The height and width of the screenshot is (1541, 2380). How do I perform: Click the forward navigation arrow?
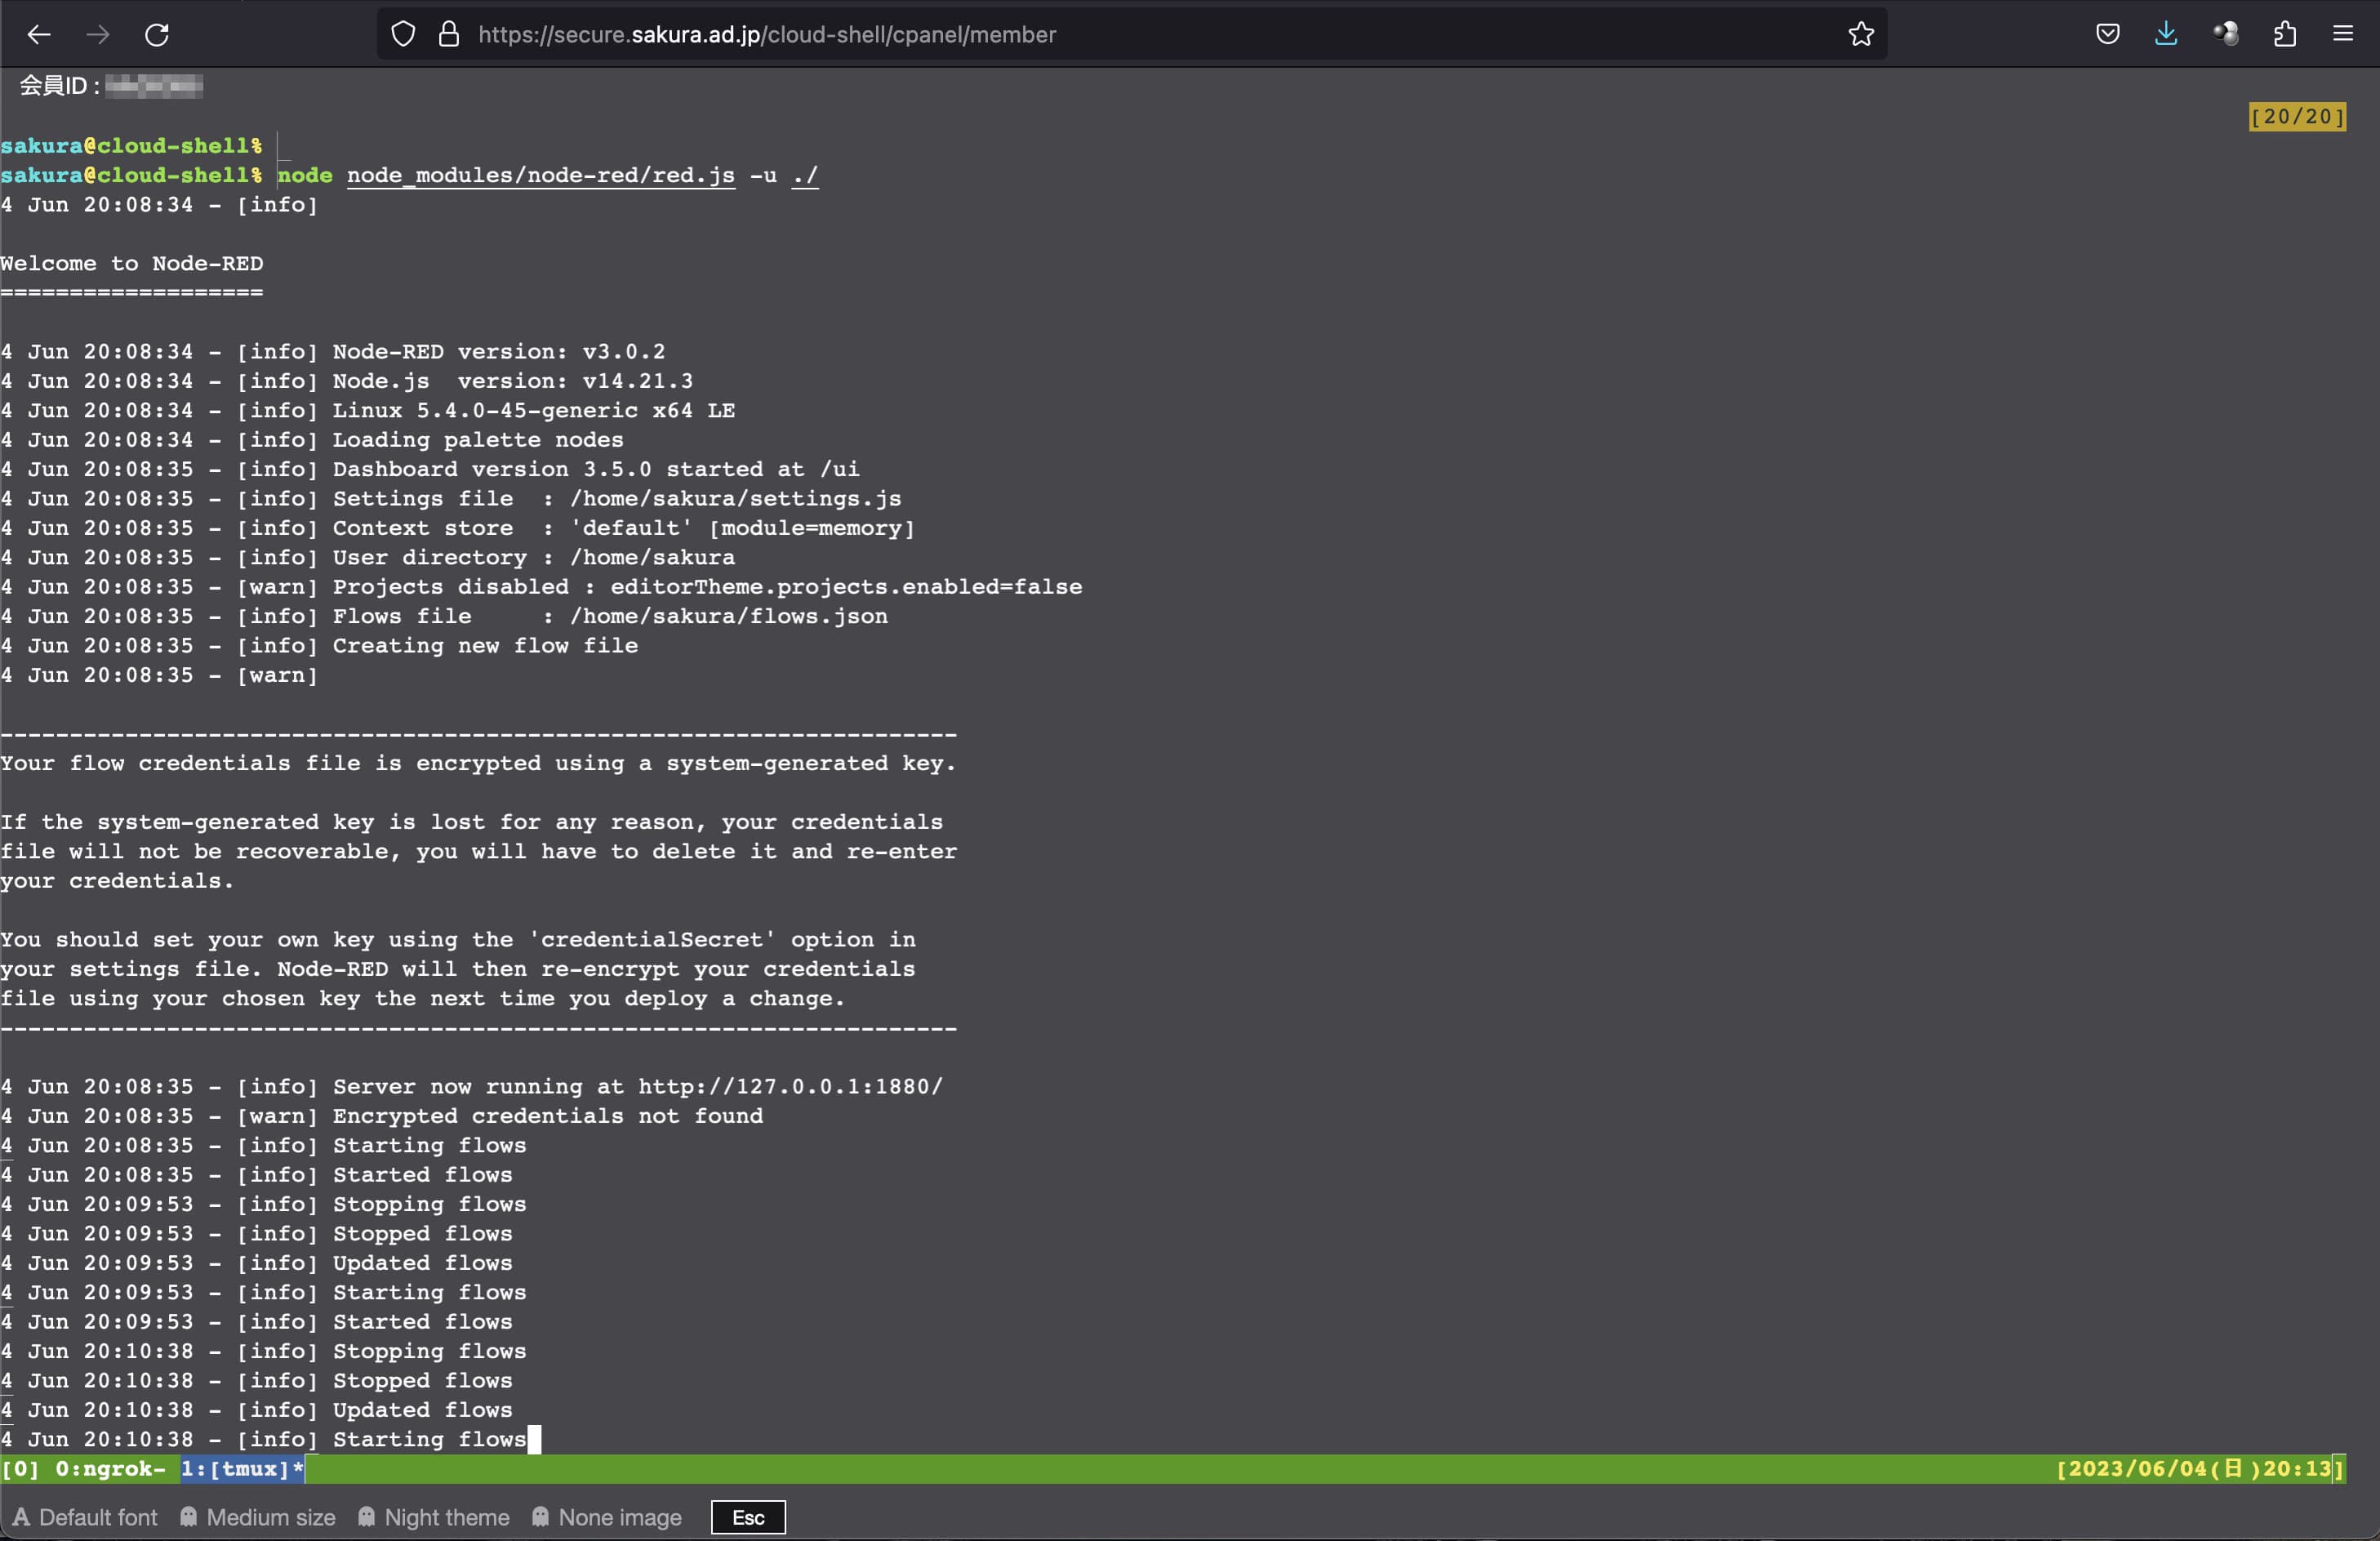(98, 34)
